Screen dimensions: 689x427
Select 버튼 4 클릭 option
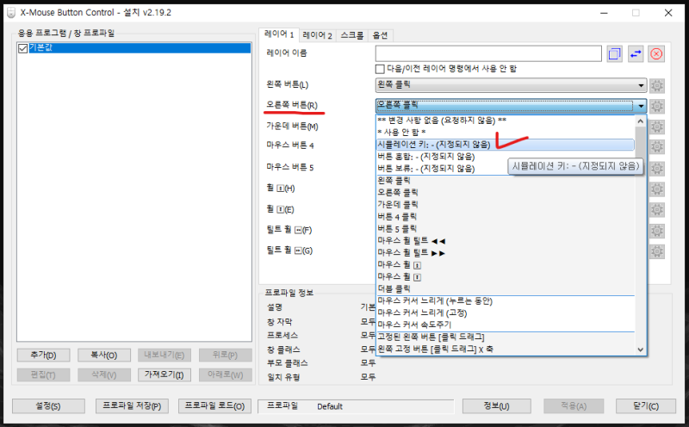[506, 217]
